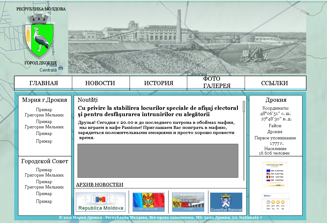Click the 16 606 человек population value
327x223 pixels.
pos(274,153)
